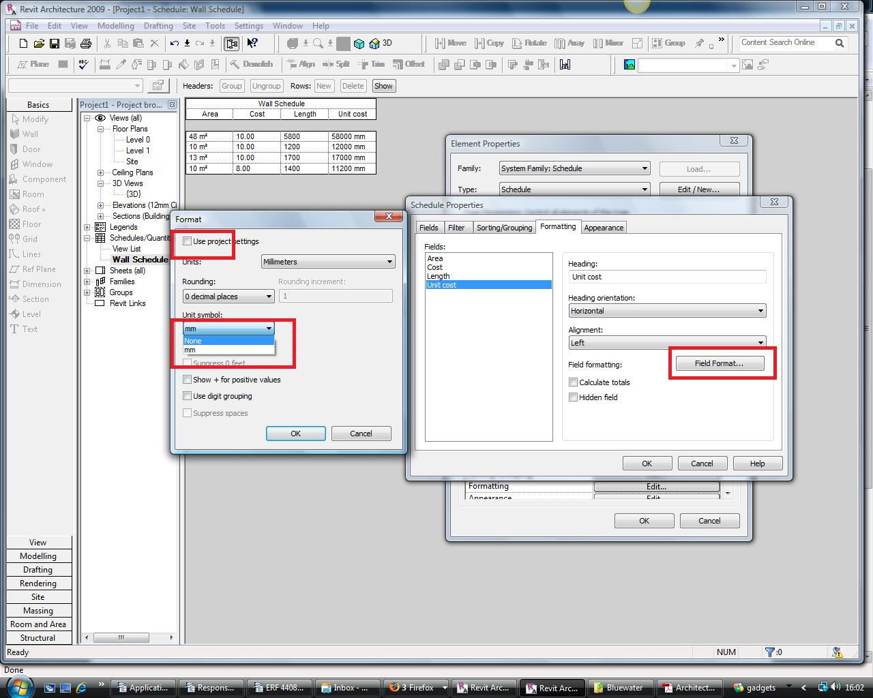This screenshot has height=698, width=873.
Task: Select the Roof tool in the Basics design bar
Action: click(27, 209)
